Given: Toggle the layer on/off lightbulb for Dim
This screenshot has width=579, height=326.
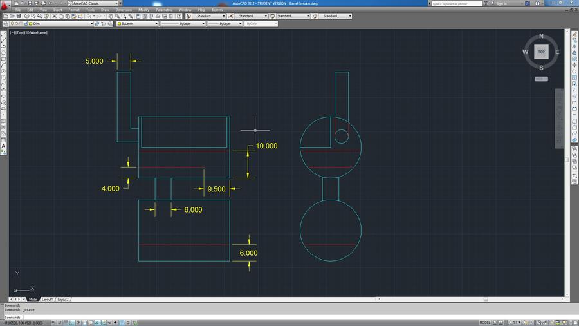Looking at the screenshot, I should click(13, 24).
